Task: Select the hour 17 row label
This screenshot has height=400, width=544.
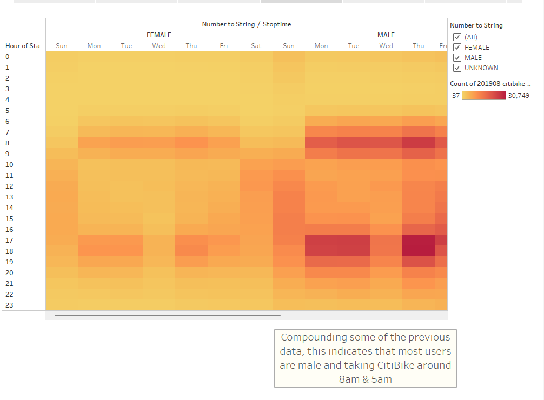Action: click(x=9, y=240)
